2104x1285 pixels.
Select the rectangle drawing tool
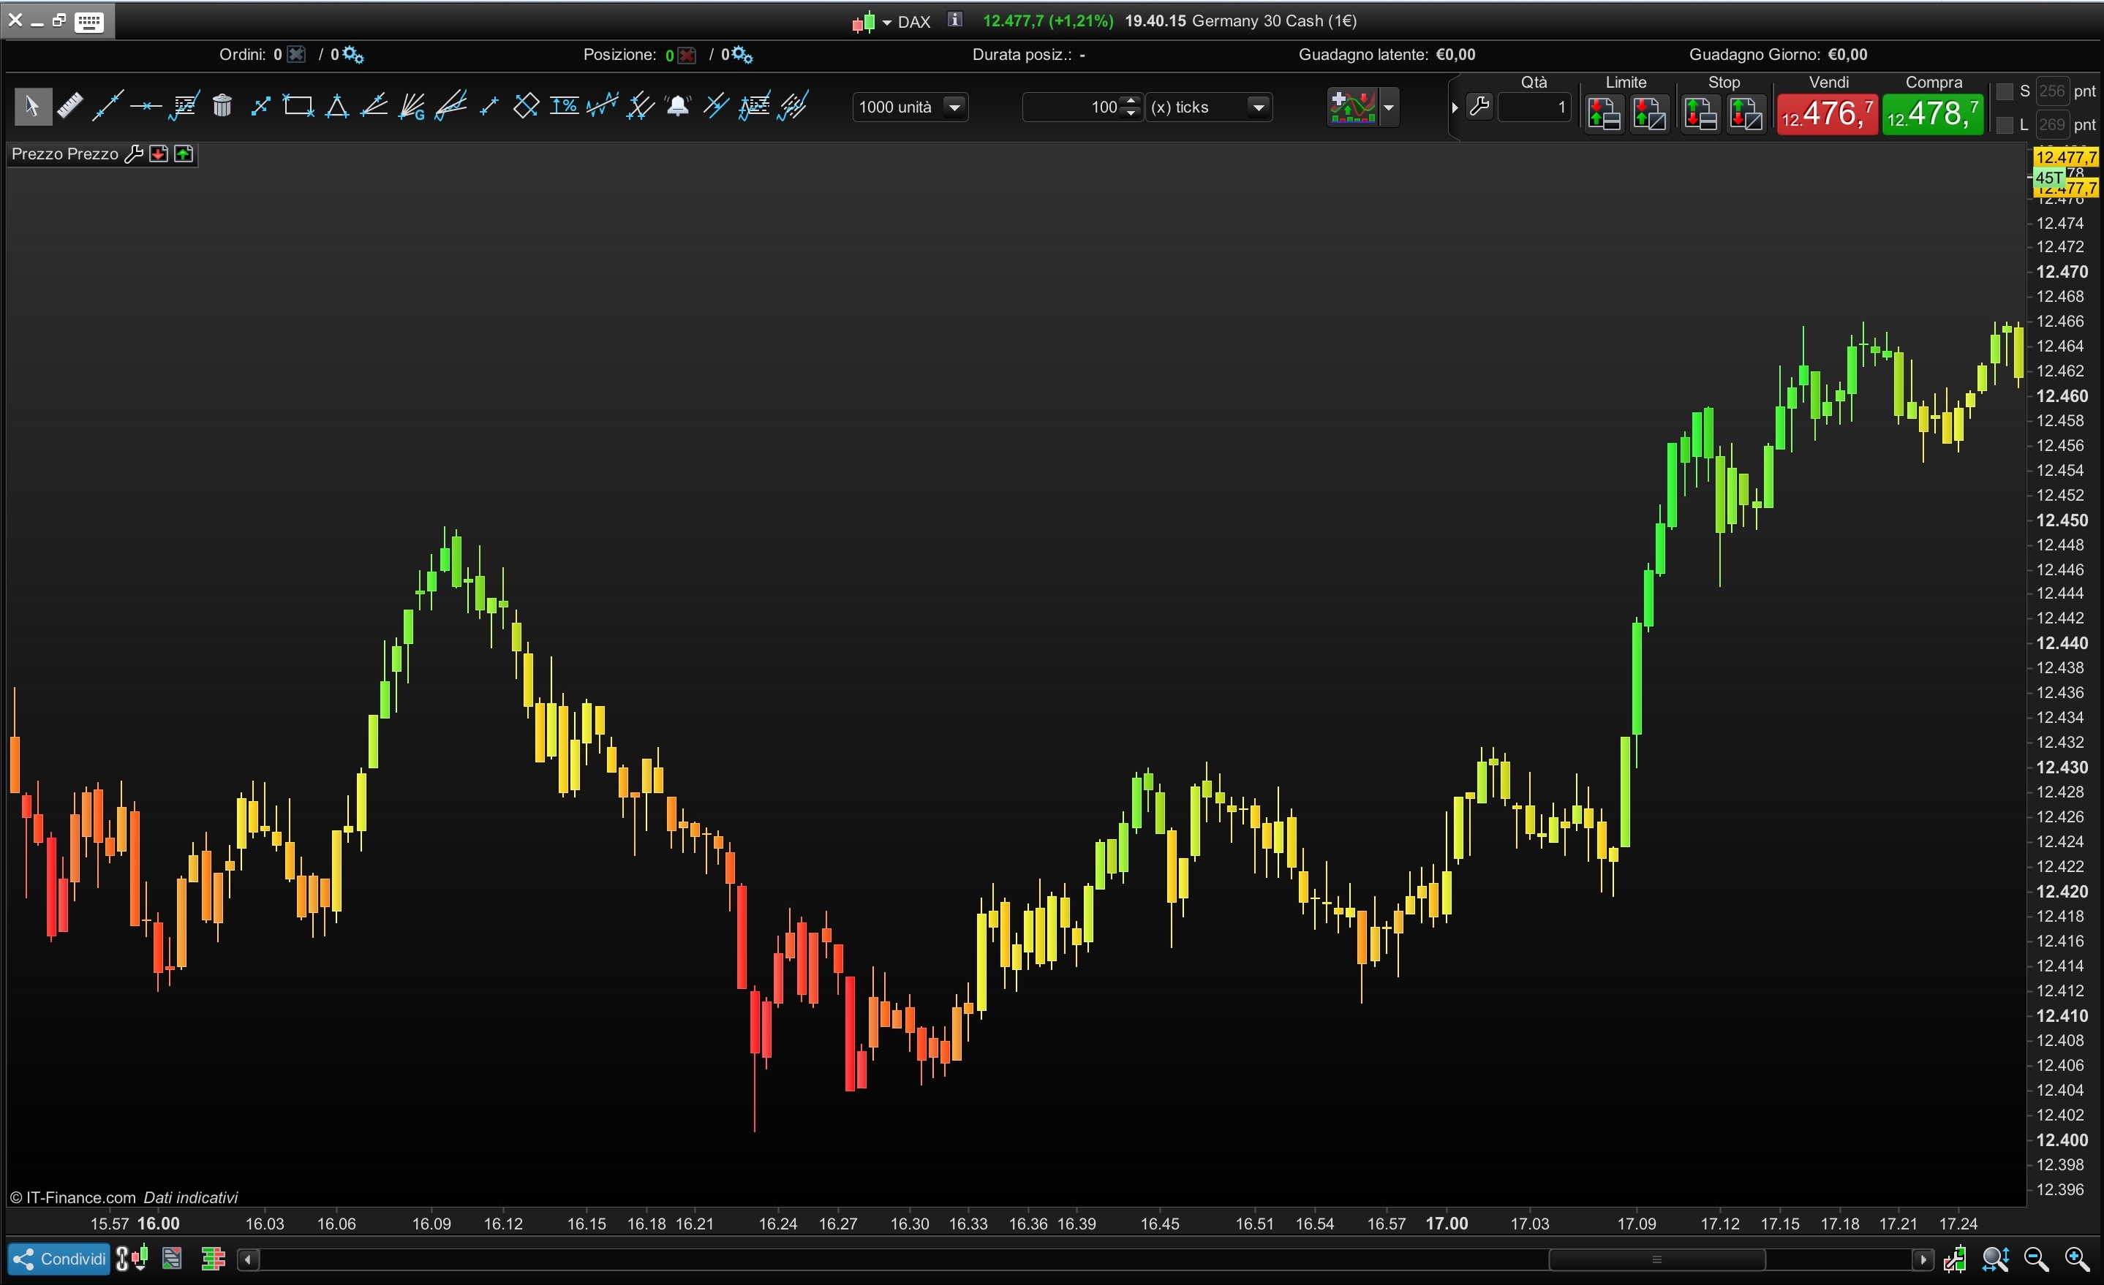click(x=298, y=106)
